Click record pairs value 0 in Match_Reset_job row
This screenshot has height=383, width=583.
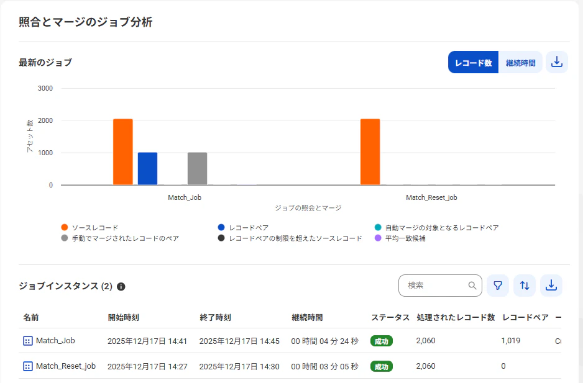pyautogui.click(x=503, y=366)
